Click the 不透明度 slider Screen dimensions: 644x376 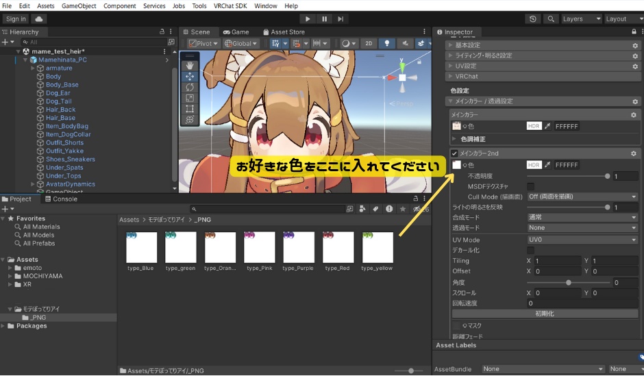(567, 176)
